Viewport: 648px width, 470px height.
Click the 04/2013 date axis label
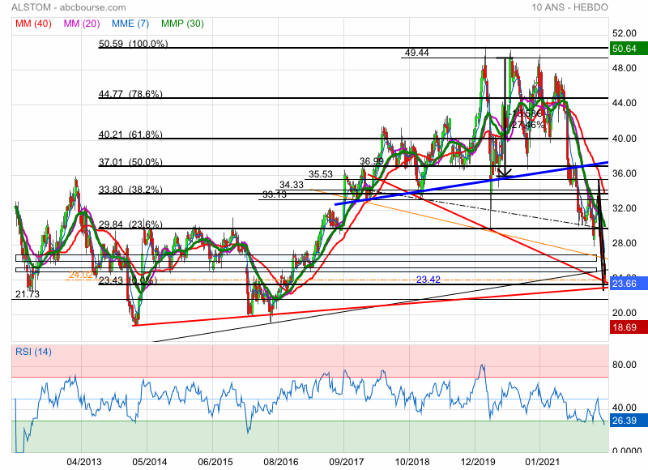(84, 462)
